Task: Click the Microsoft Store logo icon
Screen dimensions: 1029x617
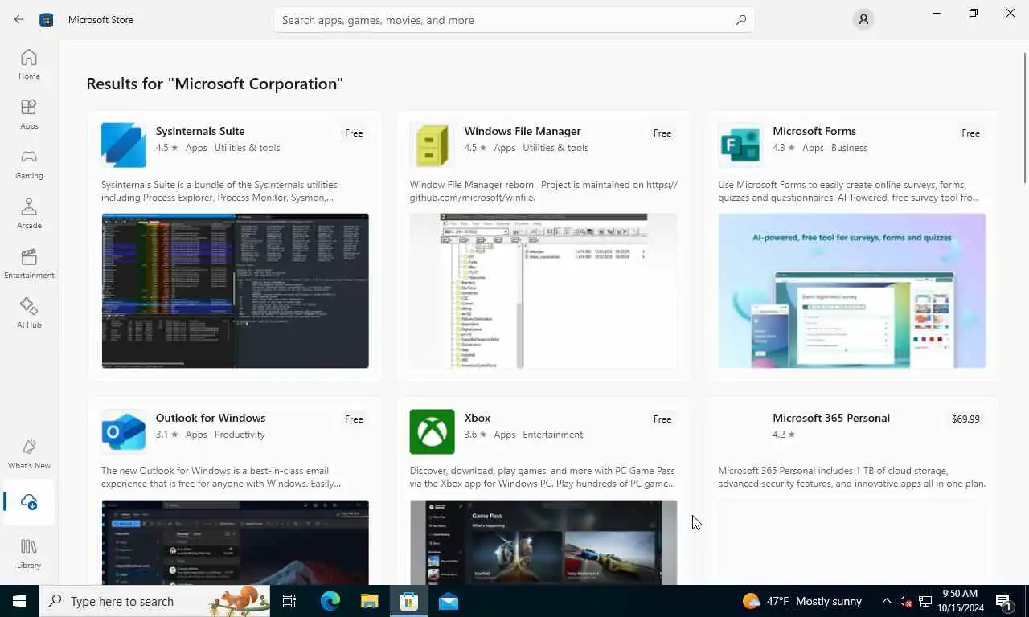Action: 47,19
